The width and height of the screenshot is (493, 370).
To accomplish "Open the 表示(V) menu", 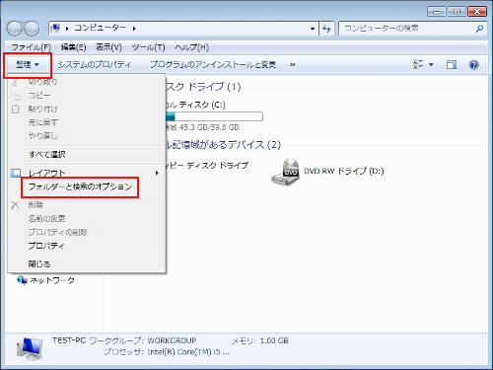I will [x=108, y=47].
